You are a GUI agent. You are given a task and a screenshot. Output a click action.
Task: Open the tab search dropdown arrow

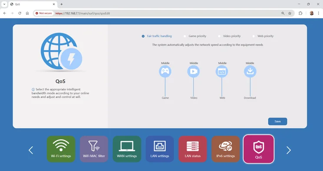coord(4,4)
